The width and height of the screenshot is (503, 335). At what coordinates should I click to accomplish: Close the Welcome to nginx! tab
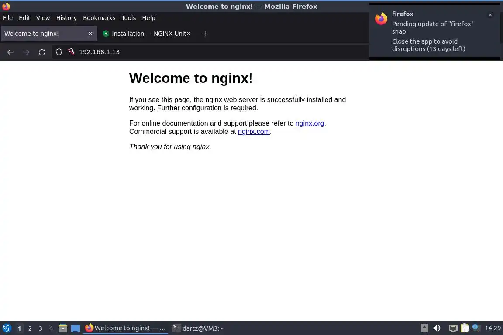[x=90, y=34]
